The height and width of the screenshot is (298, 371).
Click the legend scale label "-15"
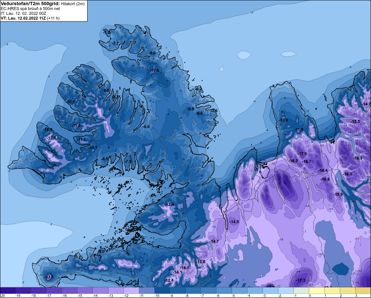[x=80, y=296]
